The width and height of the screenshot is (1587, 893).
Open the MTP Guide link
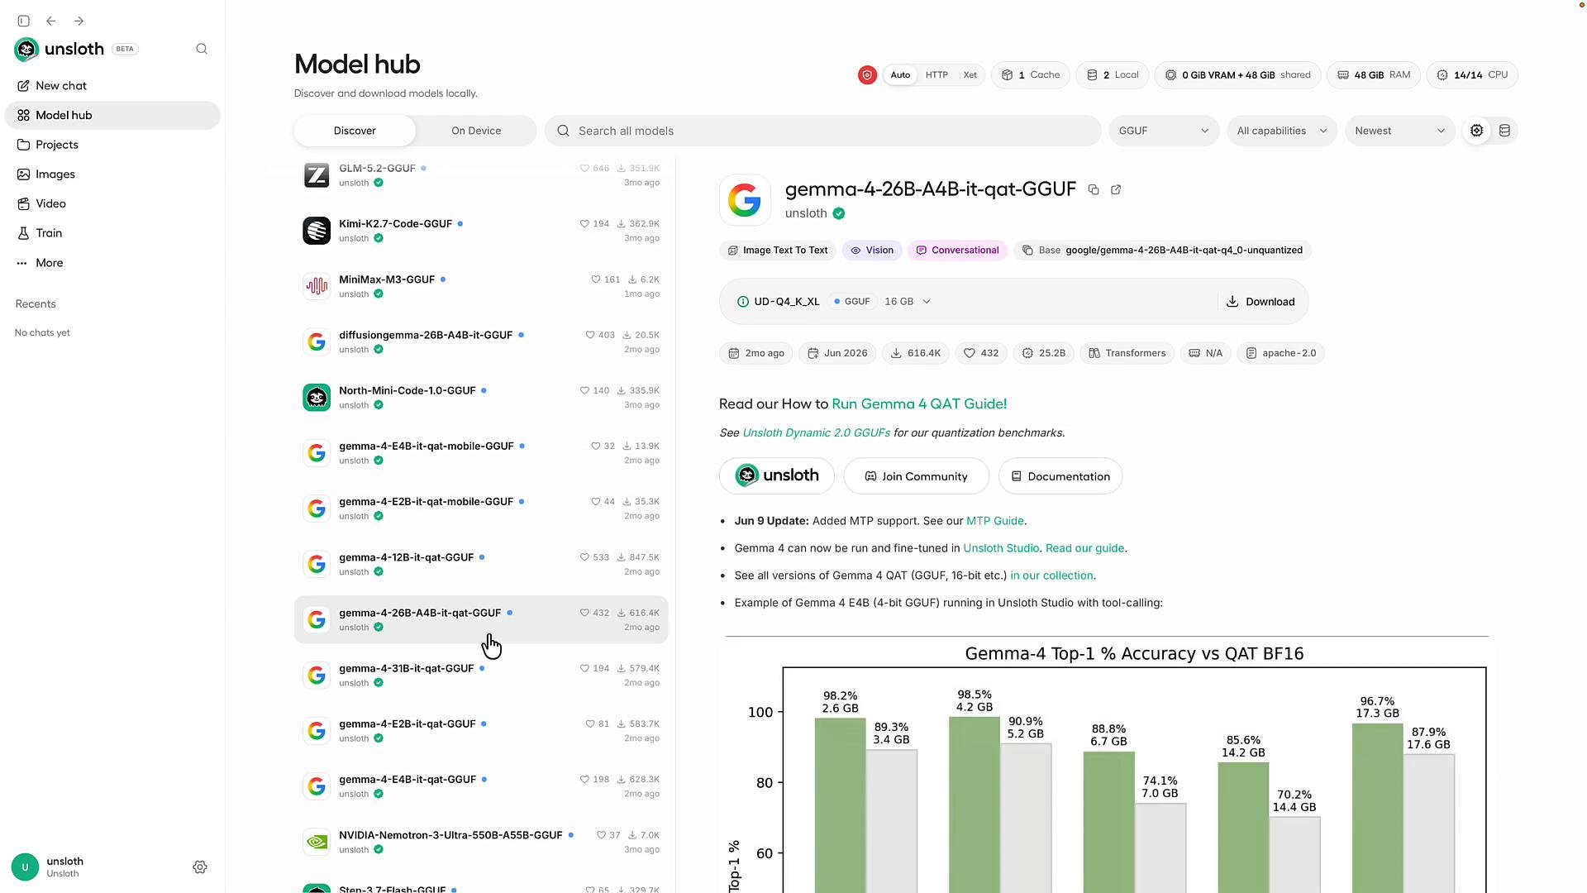click(995, 521)
